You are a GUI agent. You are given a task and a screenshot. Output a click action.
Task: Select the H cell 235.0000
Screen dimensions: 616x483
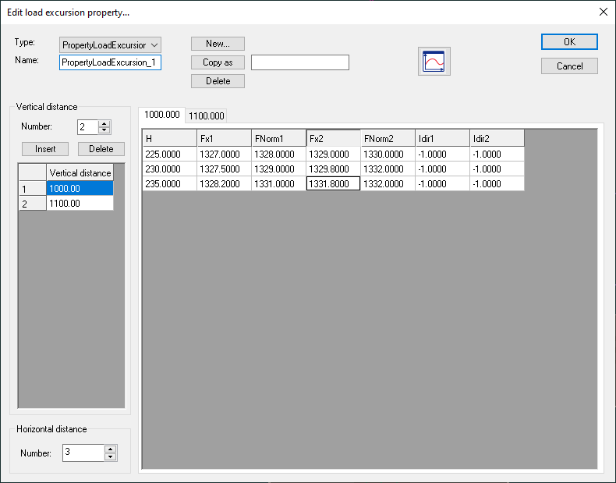click(x=169, y=183)
